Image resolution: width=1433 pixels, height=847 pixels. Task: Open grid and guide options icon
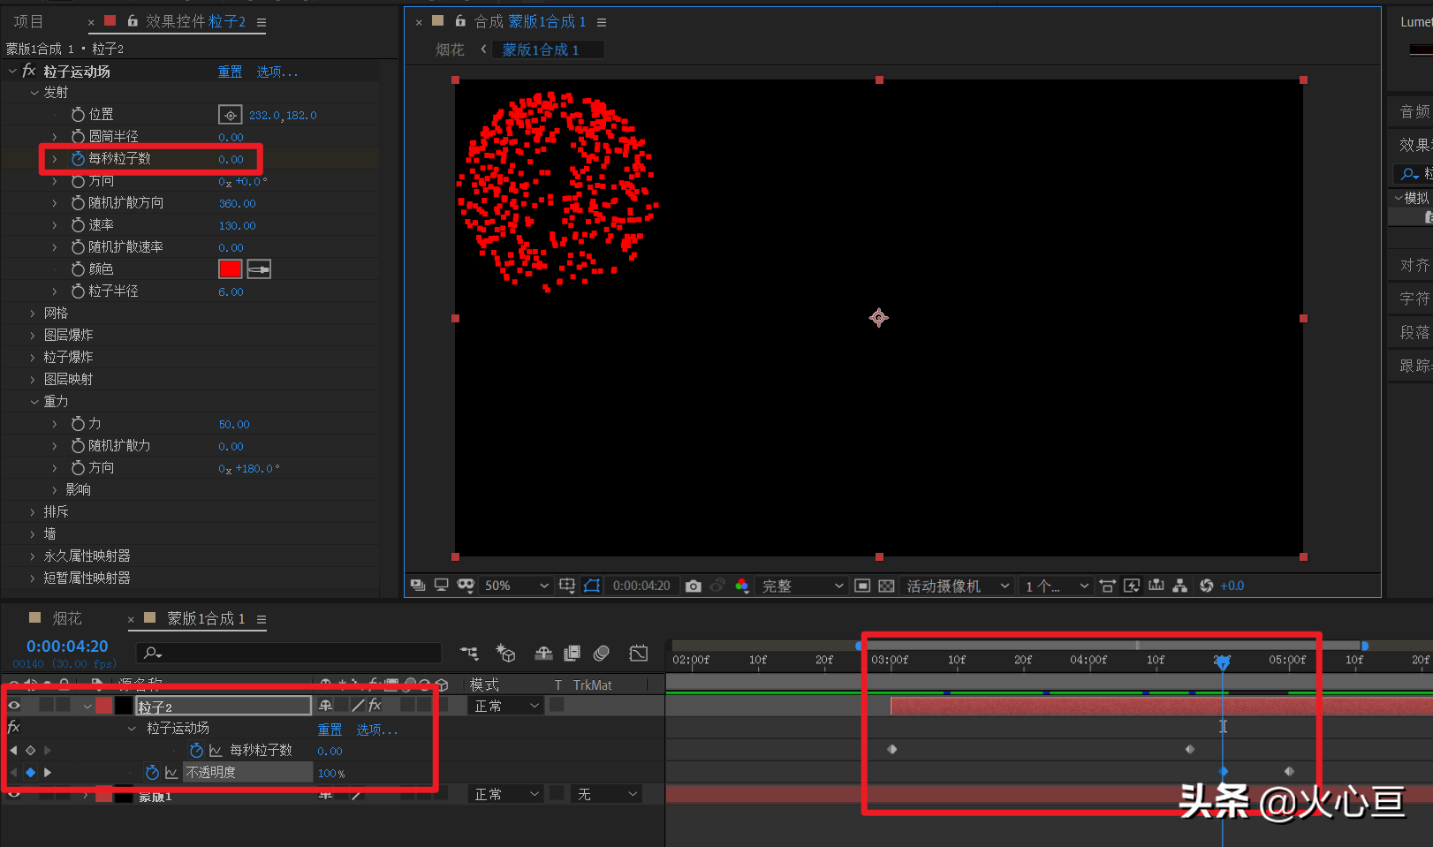click(x=567, y=586)
